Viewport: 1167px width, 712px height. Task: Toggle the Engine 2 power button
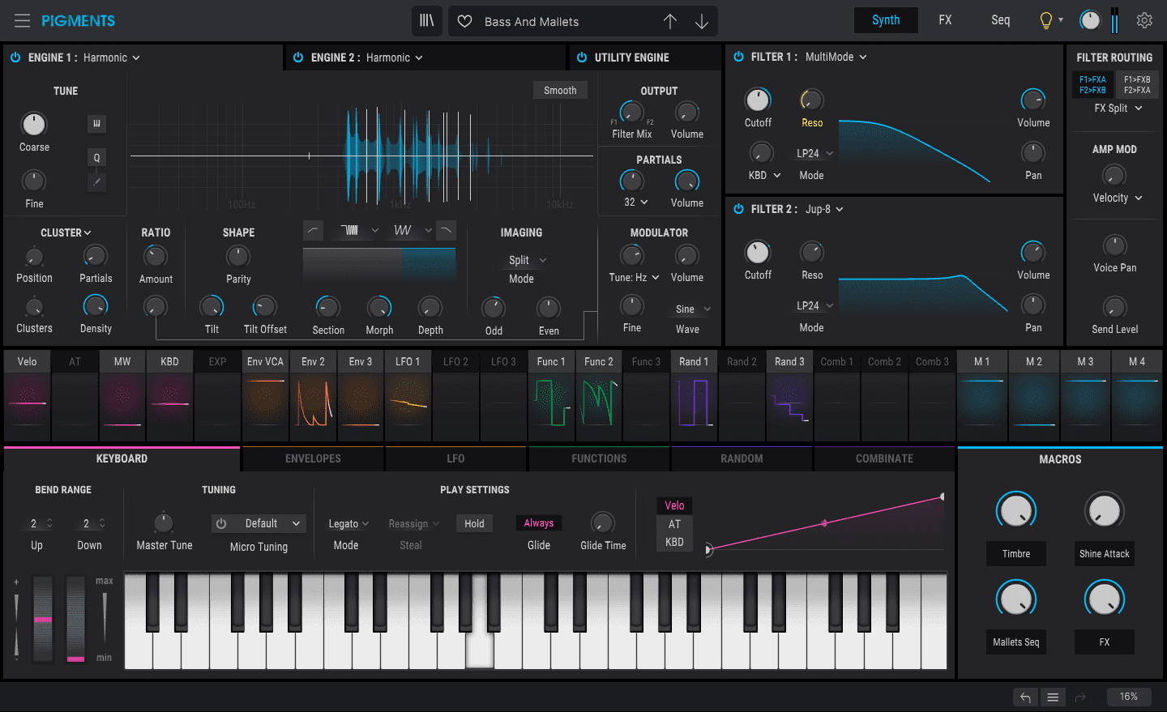(298, 57)
